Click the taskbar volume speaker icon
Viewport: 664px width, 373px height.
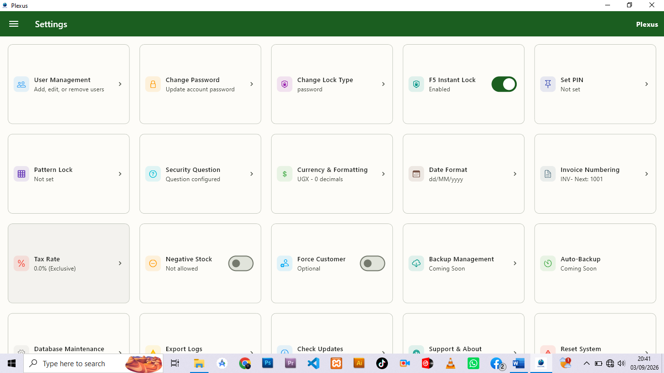tap(621, 363)
